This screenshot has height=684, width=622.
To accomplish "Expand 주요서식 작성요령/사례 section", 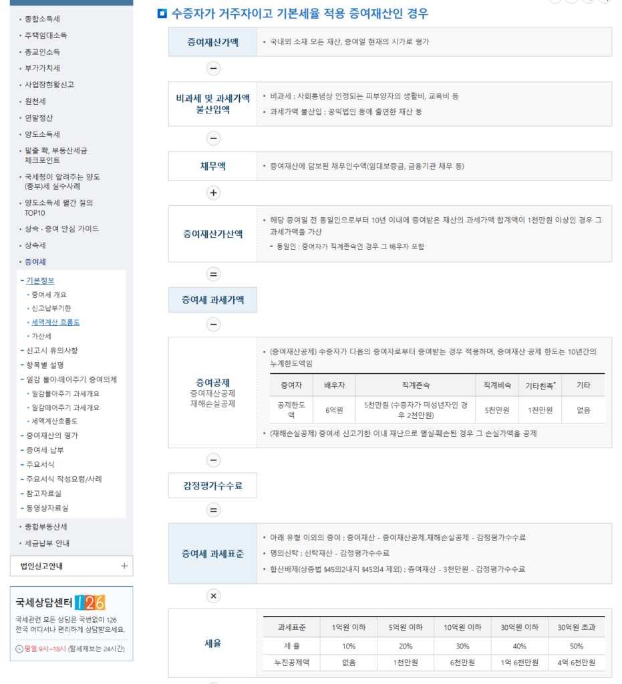I will tap(63, 479).
